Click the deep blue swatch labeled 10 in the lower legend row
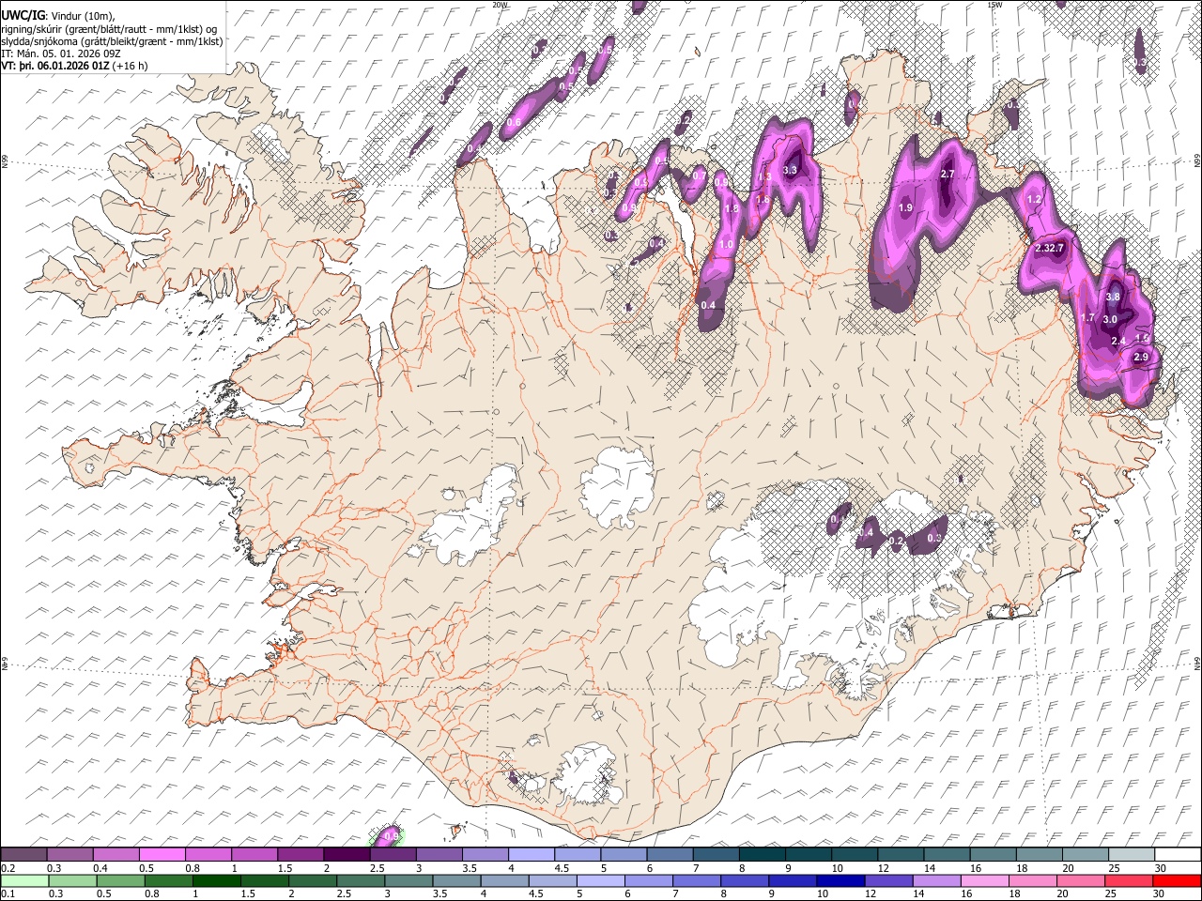 coord(840,880)
